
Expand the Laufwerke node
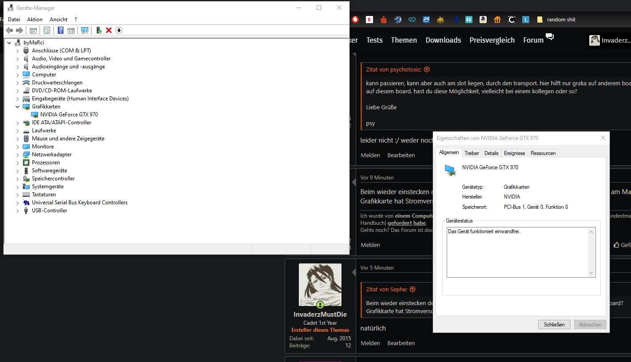[x=18, y=131]
